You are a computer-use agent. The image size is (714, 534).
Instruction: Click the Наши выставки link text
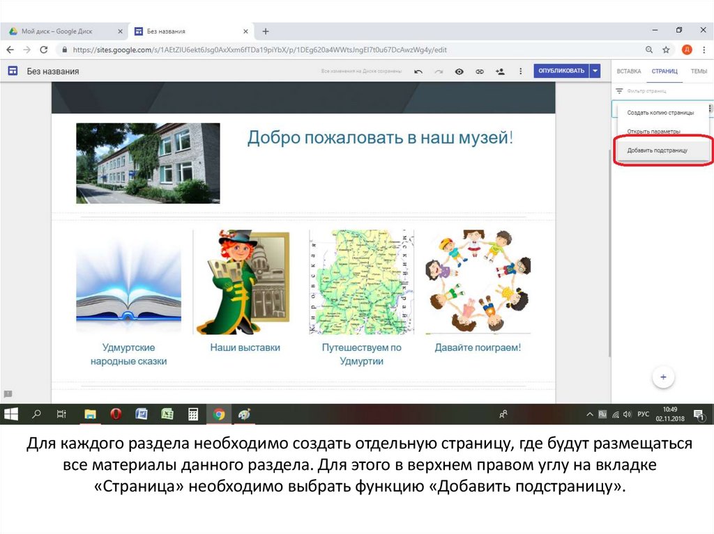pyautogui.click(x=245, y=347)
